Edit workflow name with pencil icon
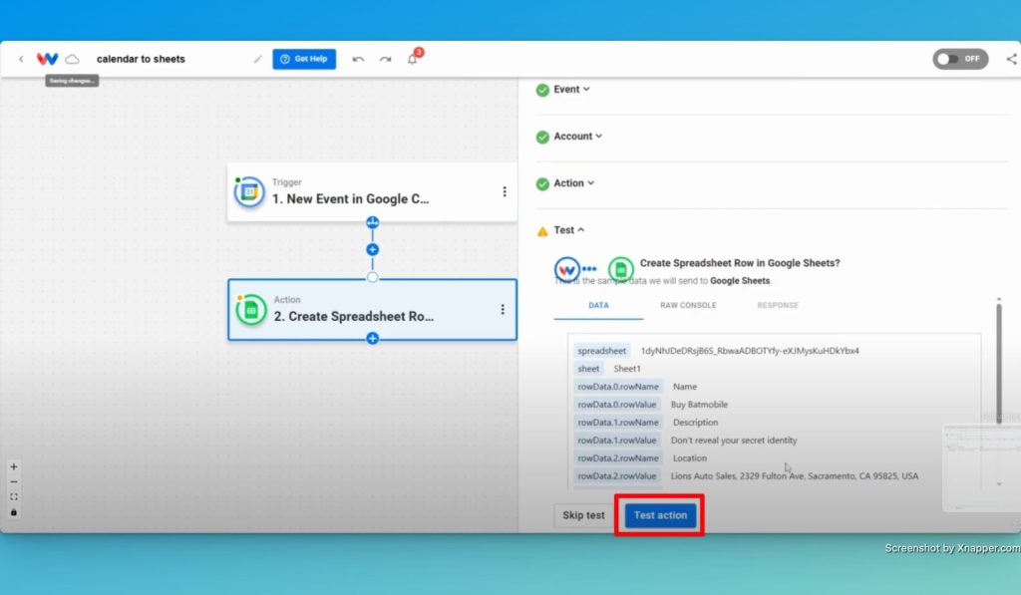The width and height of the screenshot is (1021, 595). pos(257,59)
